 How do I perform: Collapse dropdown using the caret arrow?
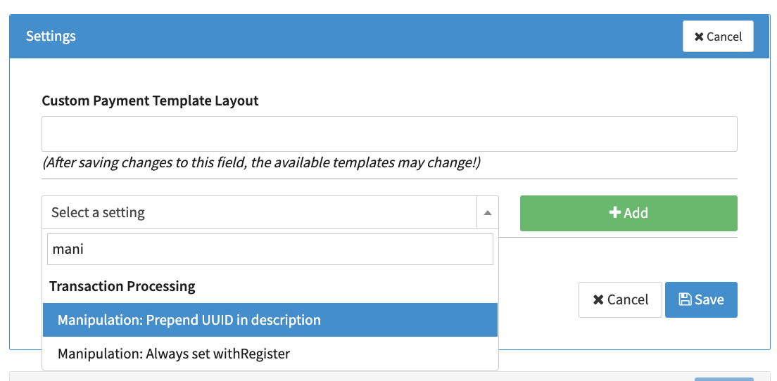click(487, 213)
